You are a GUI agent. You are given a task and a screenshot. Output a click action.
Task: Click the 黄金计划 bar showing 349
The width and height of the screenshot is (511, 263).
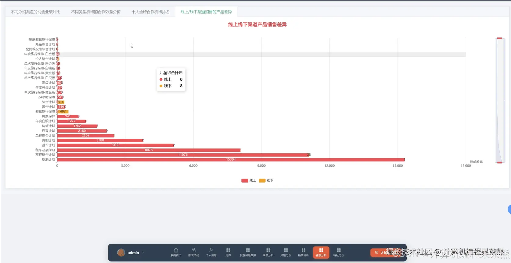[61, 107]
